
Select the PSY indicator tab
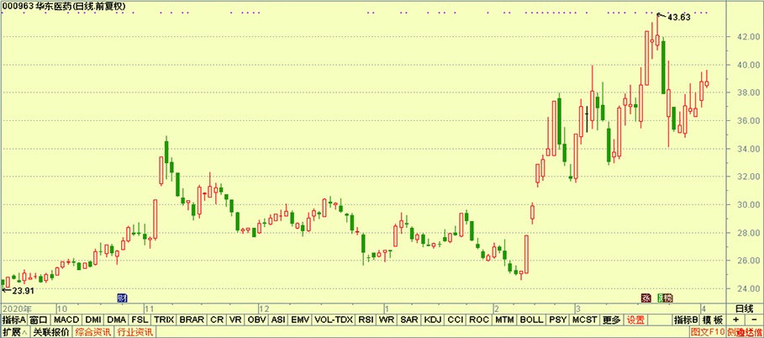(557, 320)
